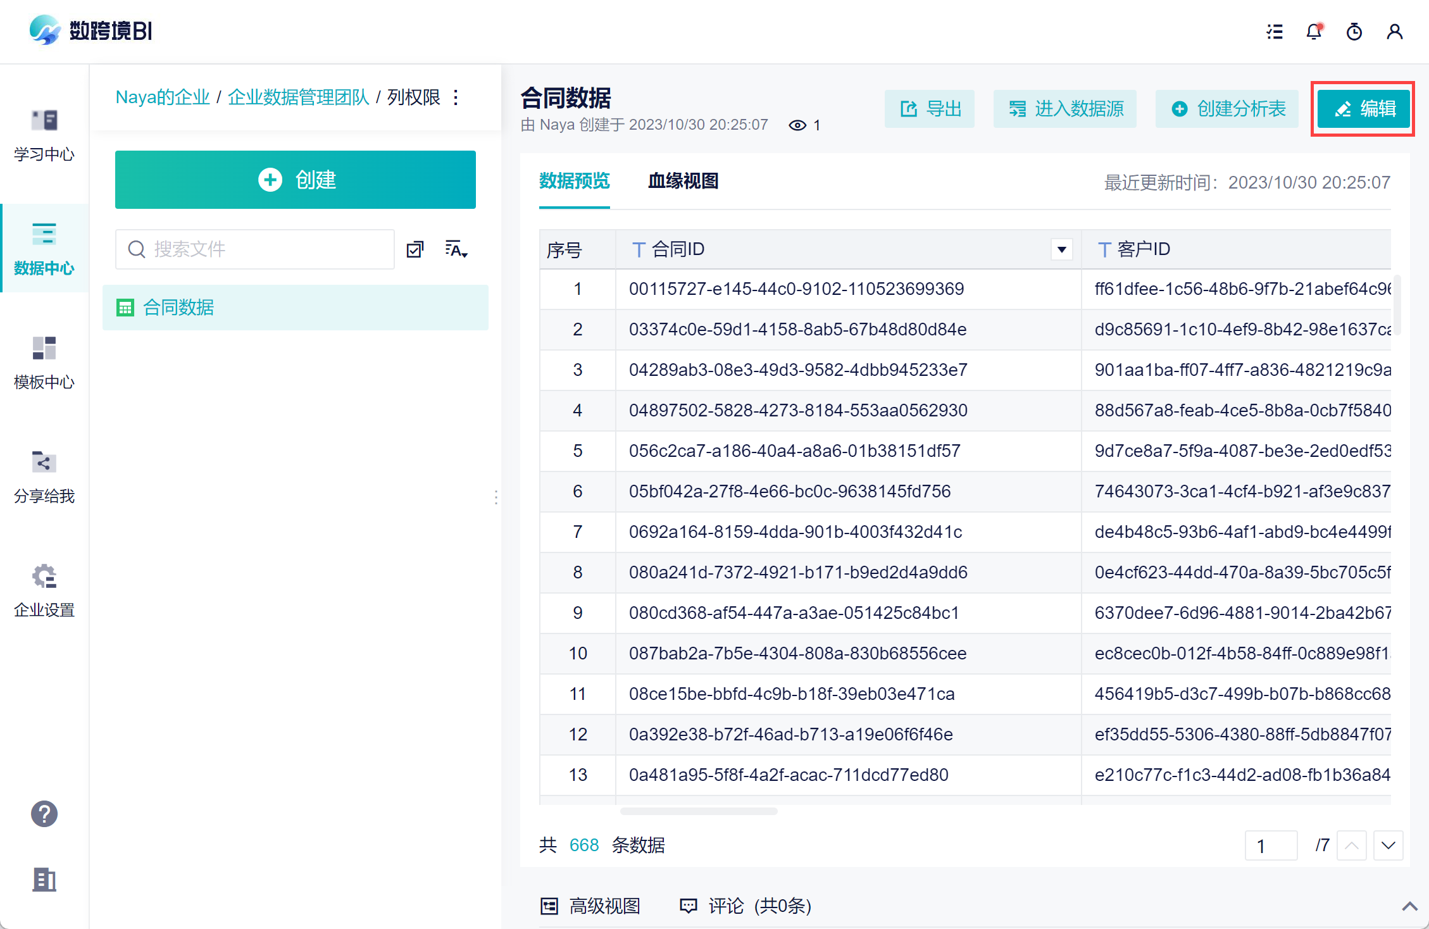Click 列权限 breadcrumb item
The height and width of the screenshot is (929, 1429).
tap(414, 97)
